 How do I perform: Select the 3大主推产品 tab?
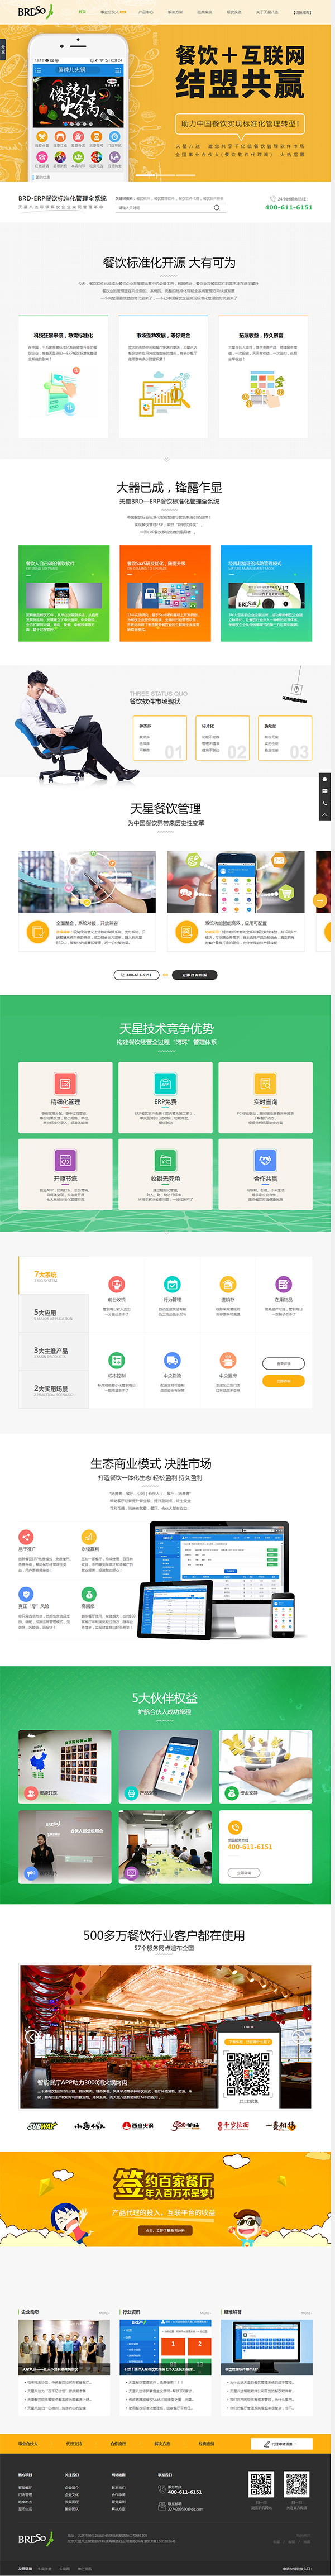coord(51,1351)
